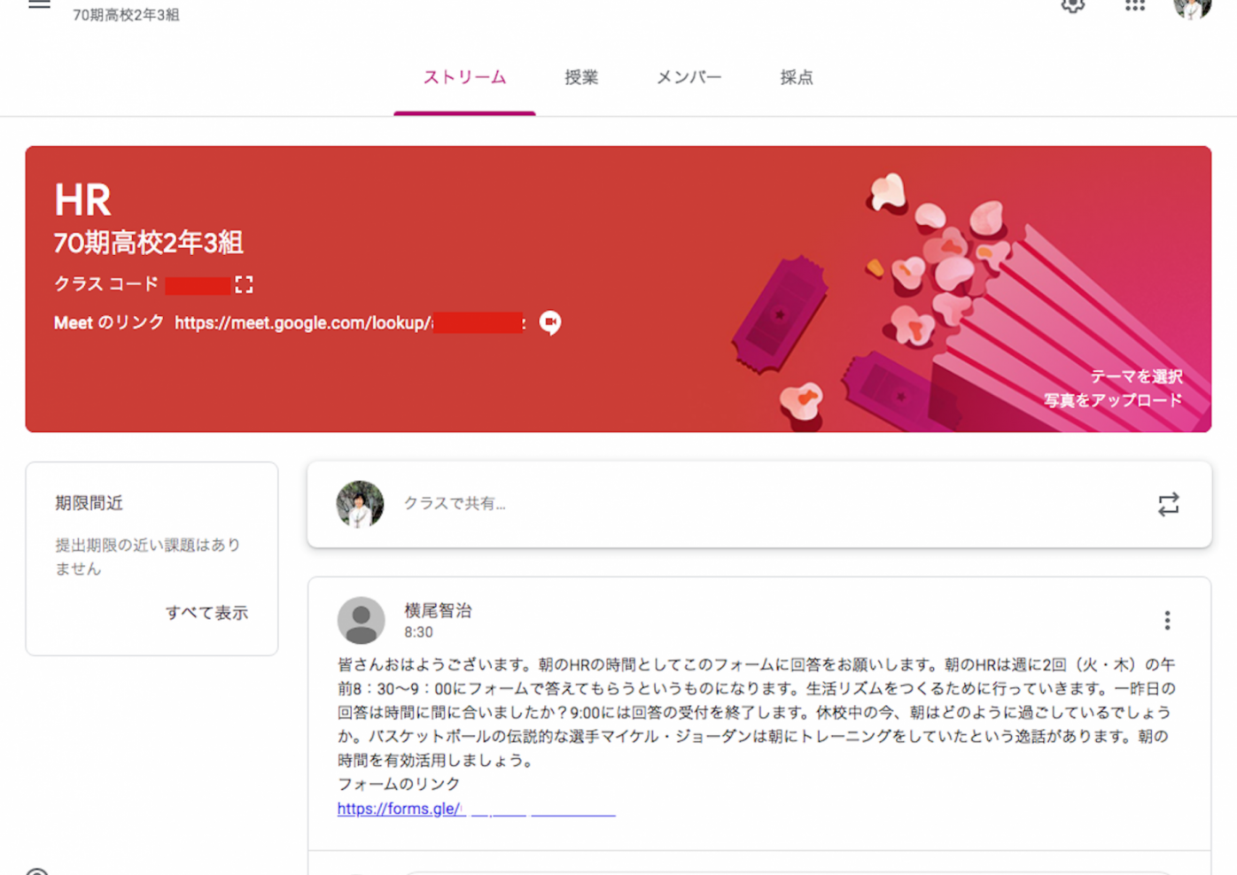The width and height of the screenshot is (1237, 875).
Task: Open the 採点 tab
Action: tap(796, 78)
